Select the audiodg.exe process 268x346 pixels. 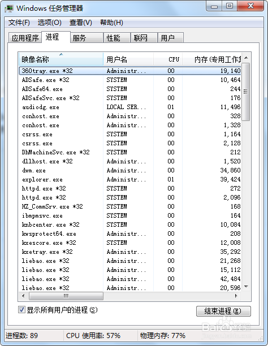click(130, 107)
